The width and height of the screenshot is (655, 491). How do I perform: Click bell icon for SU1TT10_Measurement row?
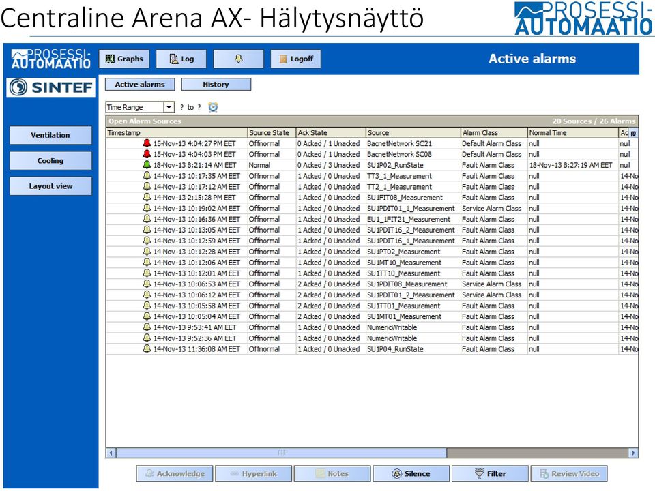tap(147, 273)
